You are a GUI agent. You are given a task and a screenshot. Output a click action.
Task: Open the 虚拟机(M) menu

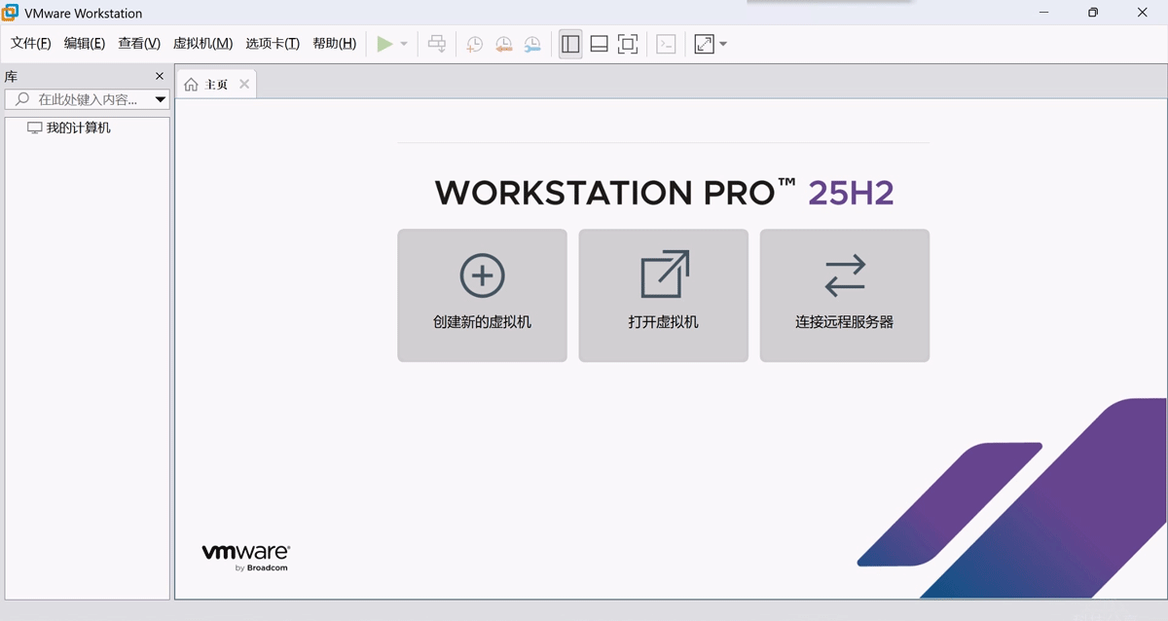[202, 44]
